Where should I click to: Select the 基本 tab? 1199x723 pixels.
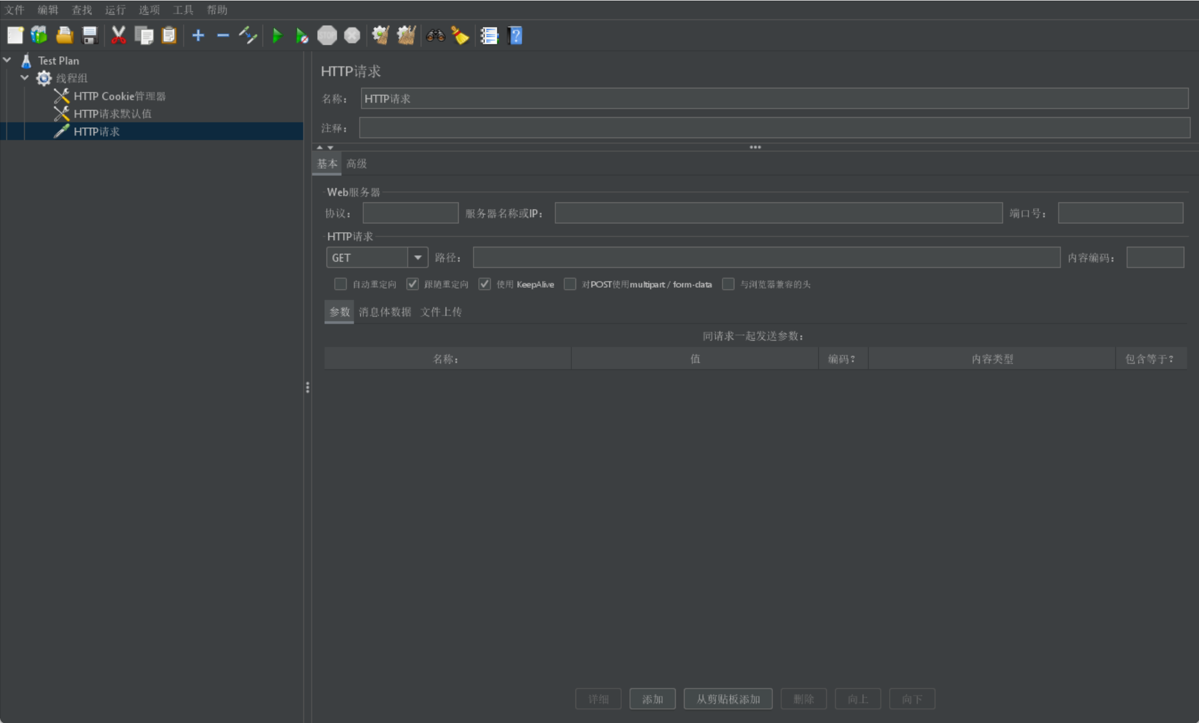[x=327, y=163]
